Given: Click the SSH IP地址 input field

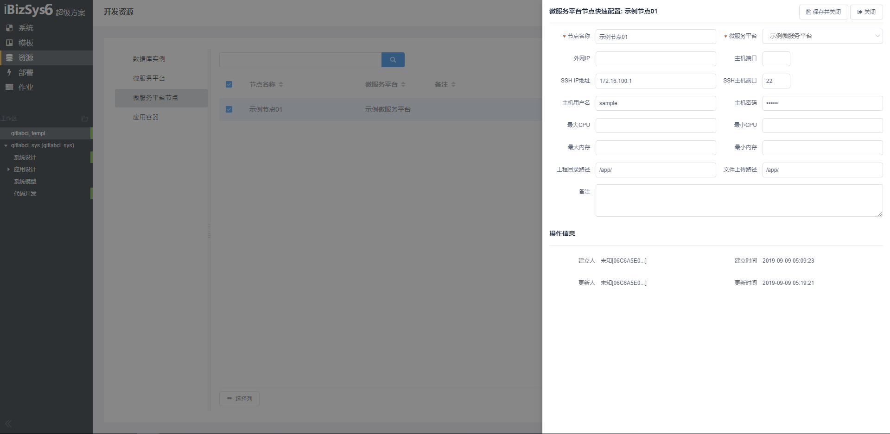Looking at the screenshot, I should pos(655,81).
